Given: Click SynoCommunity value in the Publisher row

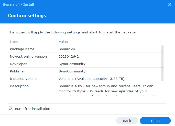Looking at the screenshot, I should click(x=72, y=71).
